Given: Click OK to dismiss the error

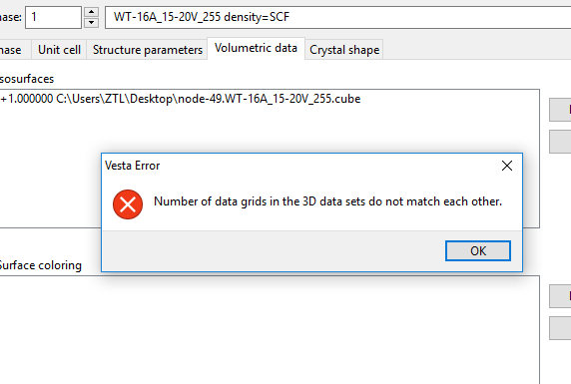Looking at the screenshot, I should (478, 250).
